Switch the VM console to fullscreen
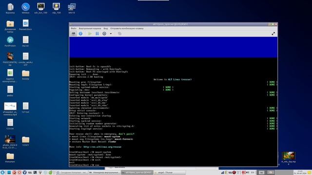Image resolution: width=312 pixels, height=175 pixels. pos(273,34)
